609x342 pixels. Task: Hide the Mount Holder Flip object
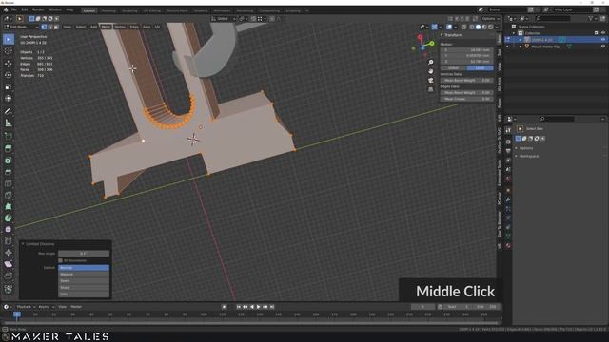coord(602,47)
